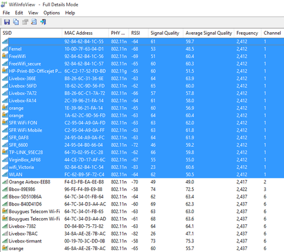284x252 pixels.
Task: Click MAC address 46-8A-AE-2E-7B-AC
Action: [85, 248]
